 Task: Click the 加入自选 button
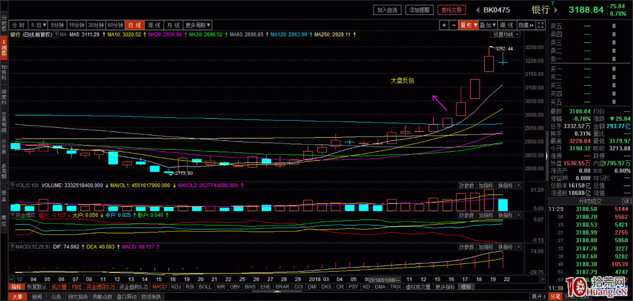[388, 10]
